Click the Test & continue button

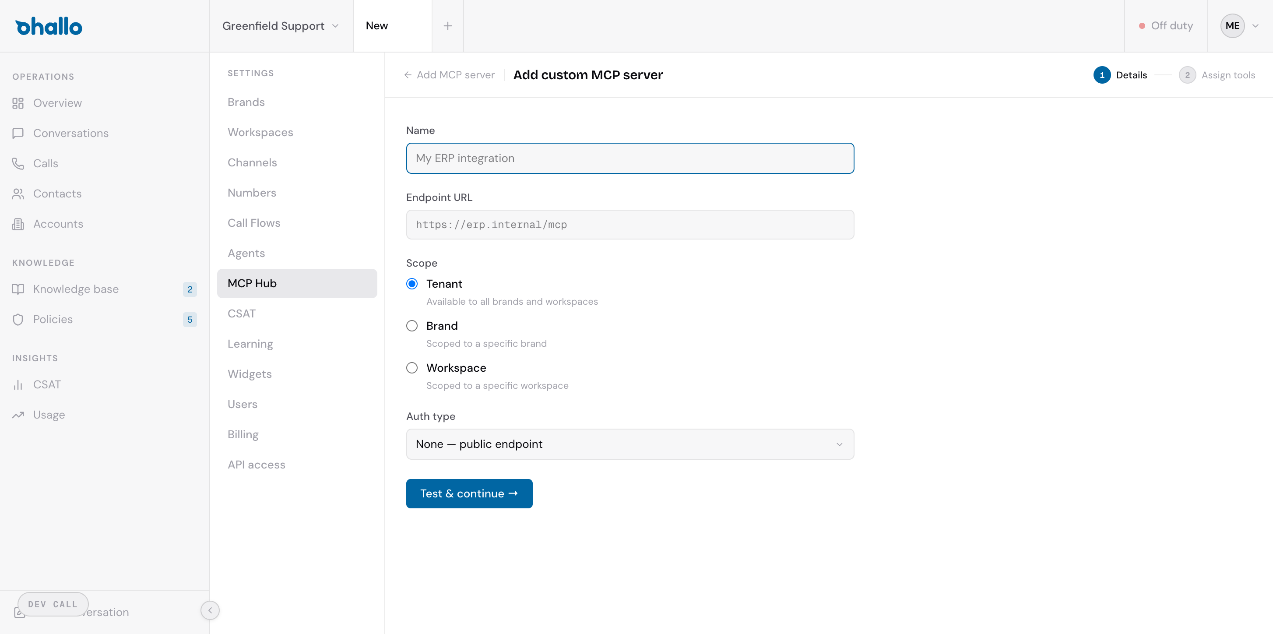coord(469,493)
